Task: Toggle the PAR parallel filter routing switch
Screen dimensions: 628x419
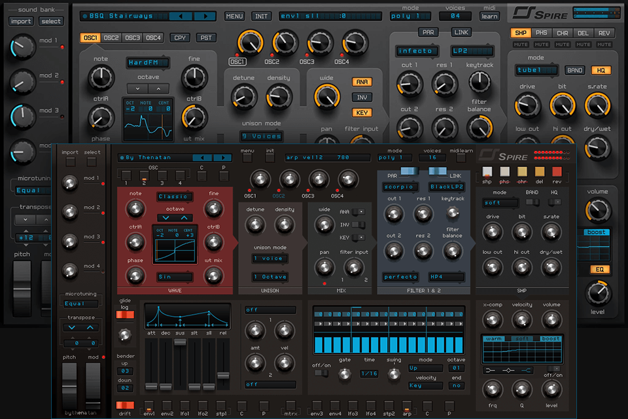Action: click(x=408, y=170)
